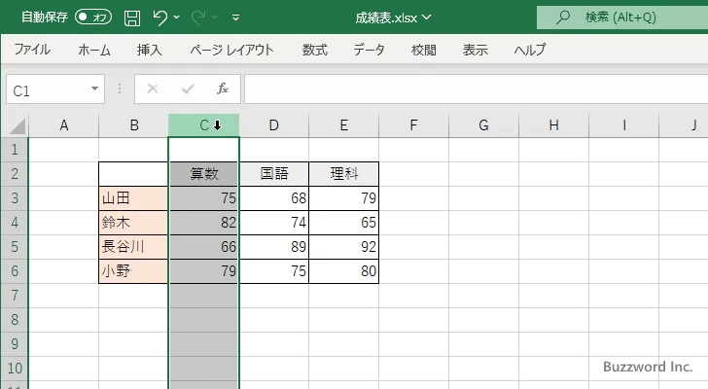Click the Cancel X formula icon
Screen dimensions: 708x389
coord(153,88)
